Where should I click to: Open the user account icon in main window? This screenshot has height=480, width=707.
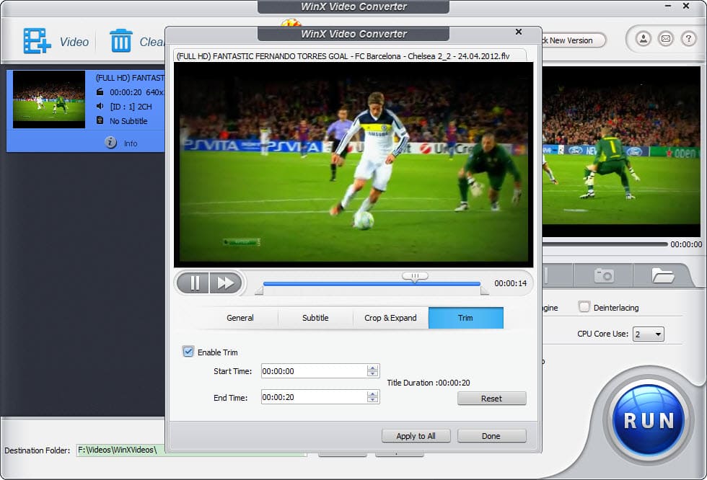(x=644, y=39)
